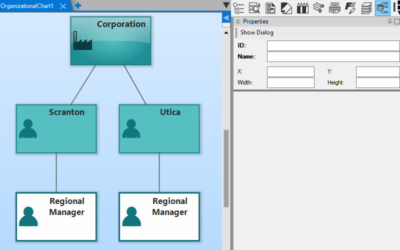Viewport: 400px width, 250px height.
Task: Open the document tabs dropdown arrow
Action: 226,5
